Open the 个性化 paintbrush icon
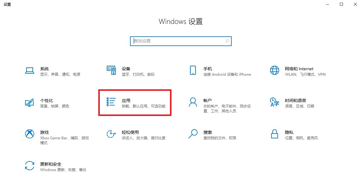 point(30,102)
